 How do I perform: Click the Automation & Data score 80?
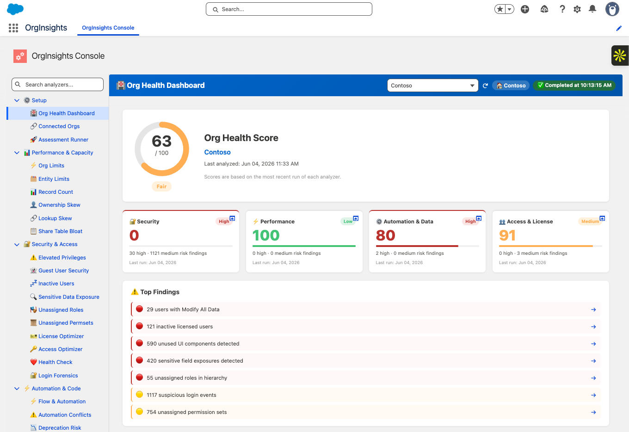point(386,235)
